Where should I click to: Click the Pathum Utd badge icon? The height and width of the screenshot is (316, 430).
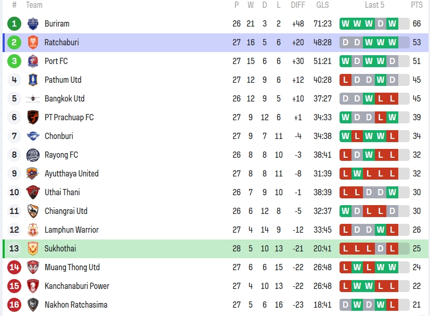33,80
